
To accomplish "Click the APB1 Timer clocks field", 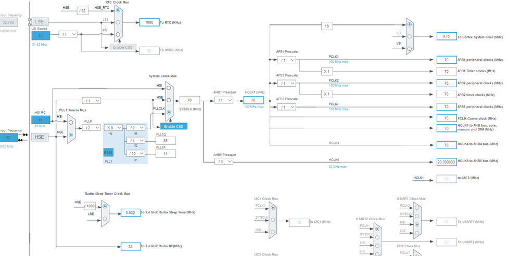I will (x=447, y=71).
